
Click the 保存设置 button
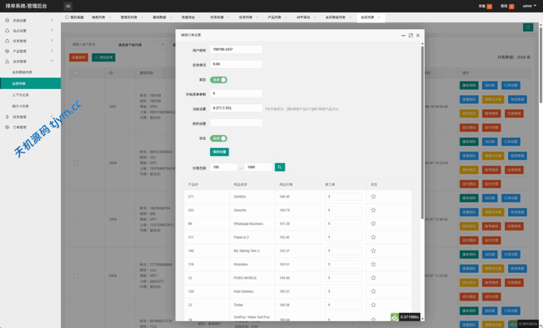coord(219,152)
